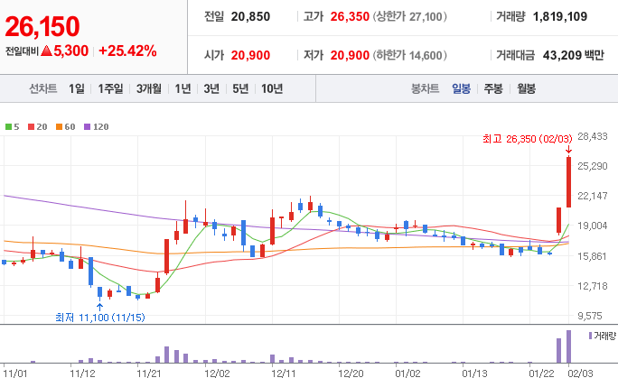
Task: Select 주봉 weekly candle chart
Action: 493,88
